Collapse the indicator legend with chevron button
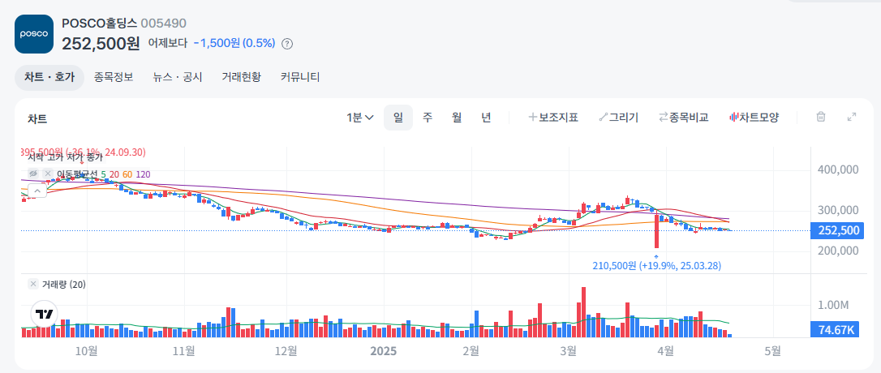 tap(37, 191)
